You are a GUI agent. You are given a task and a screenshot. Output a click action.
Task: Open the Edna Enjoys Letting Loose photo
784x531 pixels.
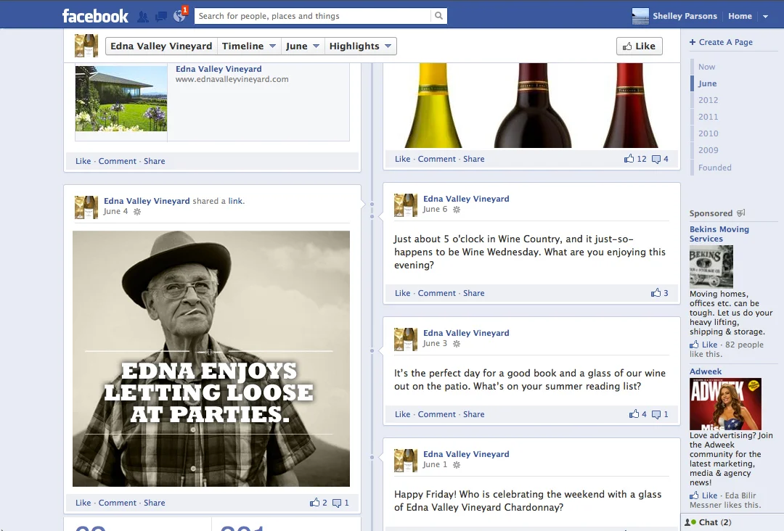211,358
